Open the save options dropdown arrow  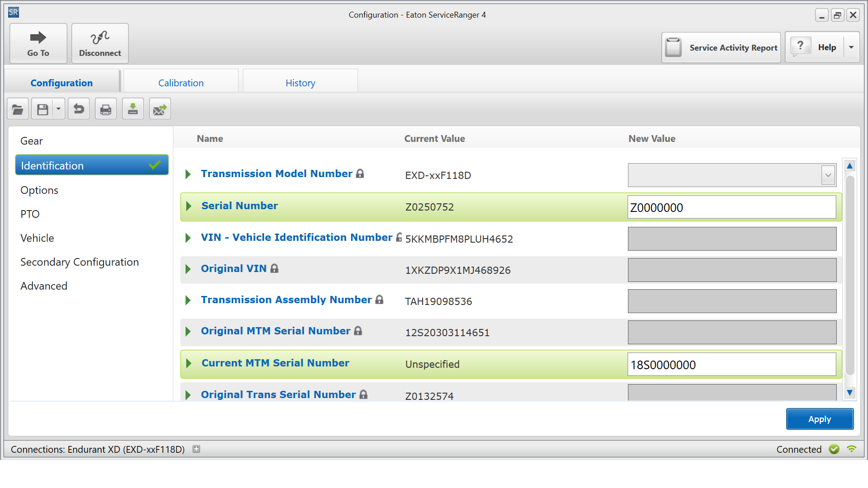(58, 109)
